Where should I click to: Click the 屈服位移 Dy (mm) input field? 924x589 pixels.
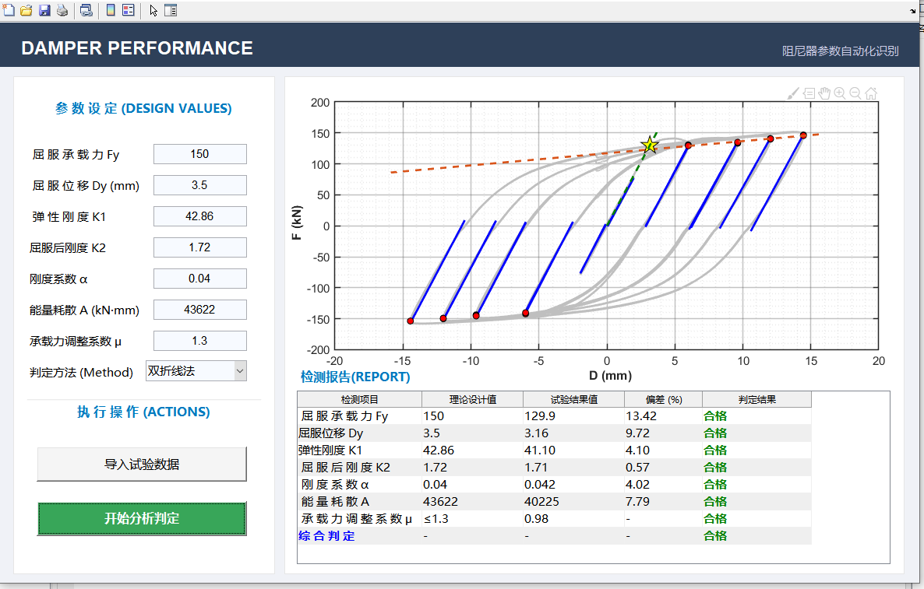point(199,185)
